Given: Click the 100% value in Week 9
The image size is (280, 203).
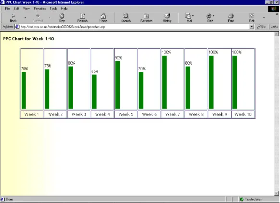Looking at the screenshot, I should click(213, 52).
